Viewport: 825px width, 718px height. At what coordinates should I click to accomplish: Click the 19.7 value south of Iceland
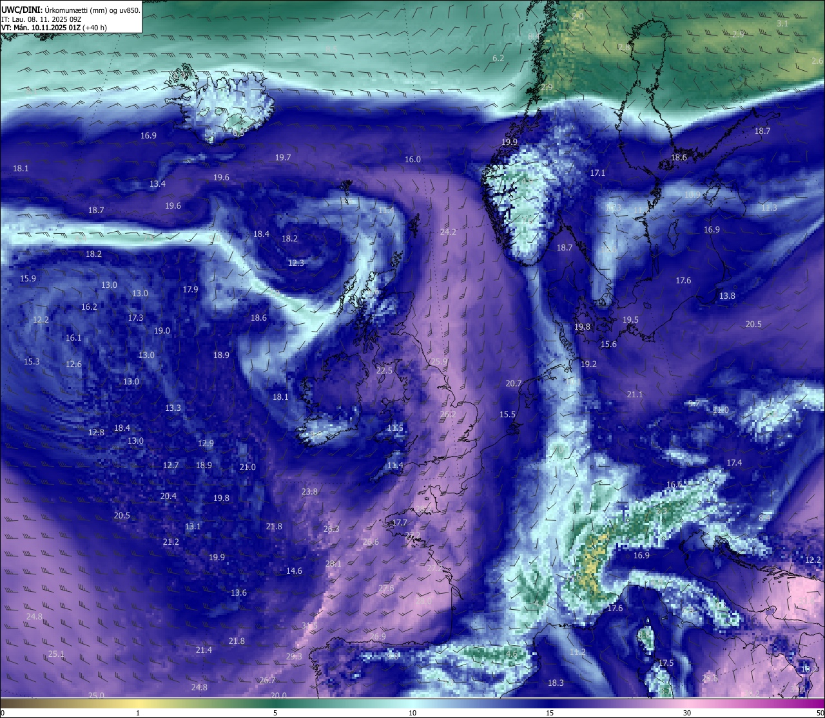283,157
